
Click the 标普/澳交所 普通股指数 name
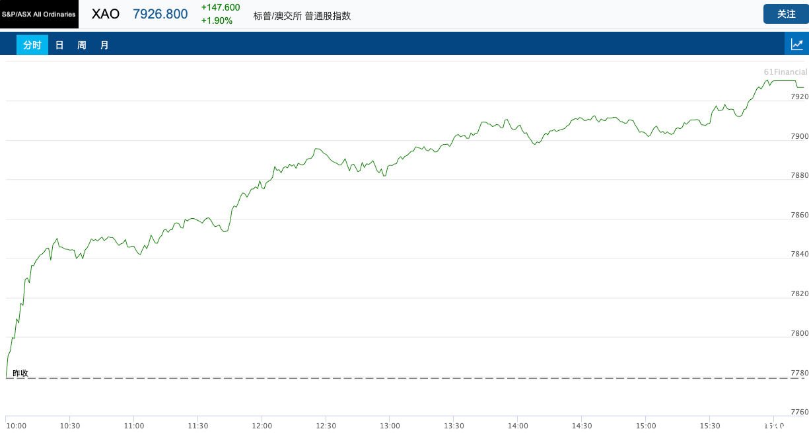point(302,16)
